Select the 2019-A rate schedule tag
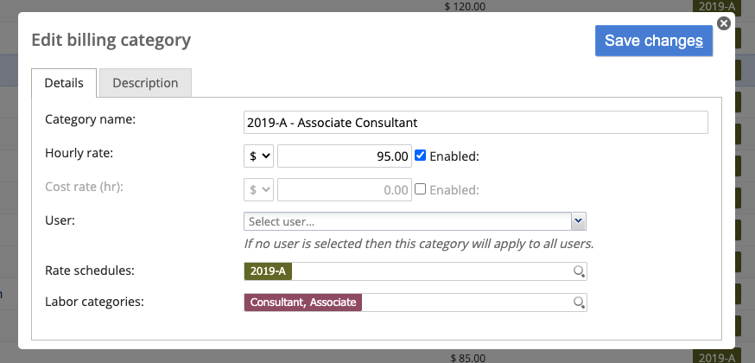 268,271
